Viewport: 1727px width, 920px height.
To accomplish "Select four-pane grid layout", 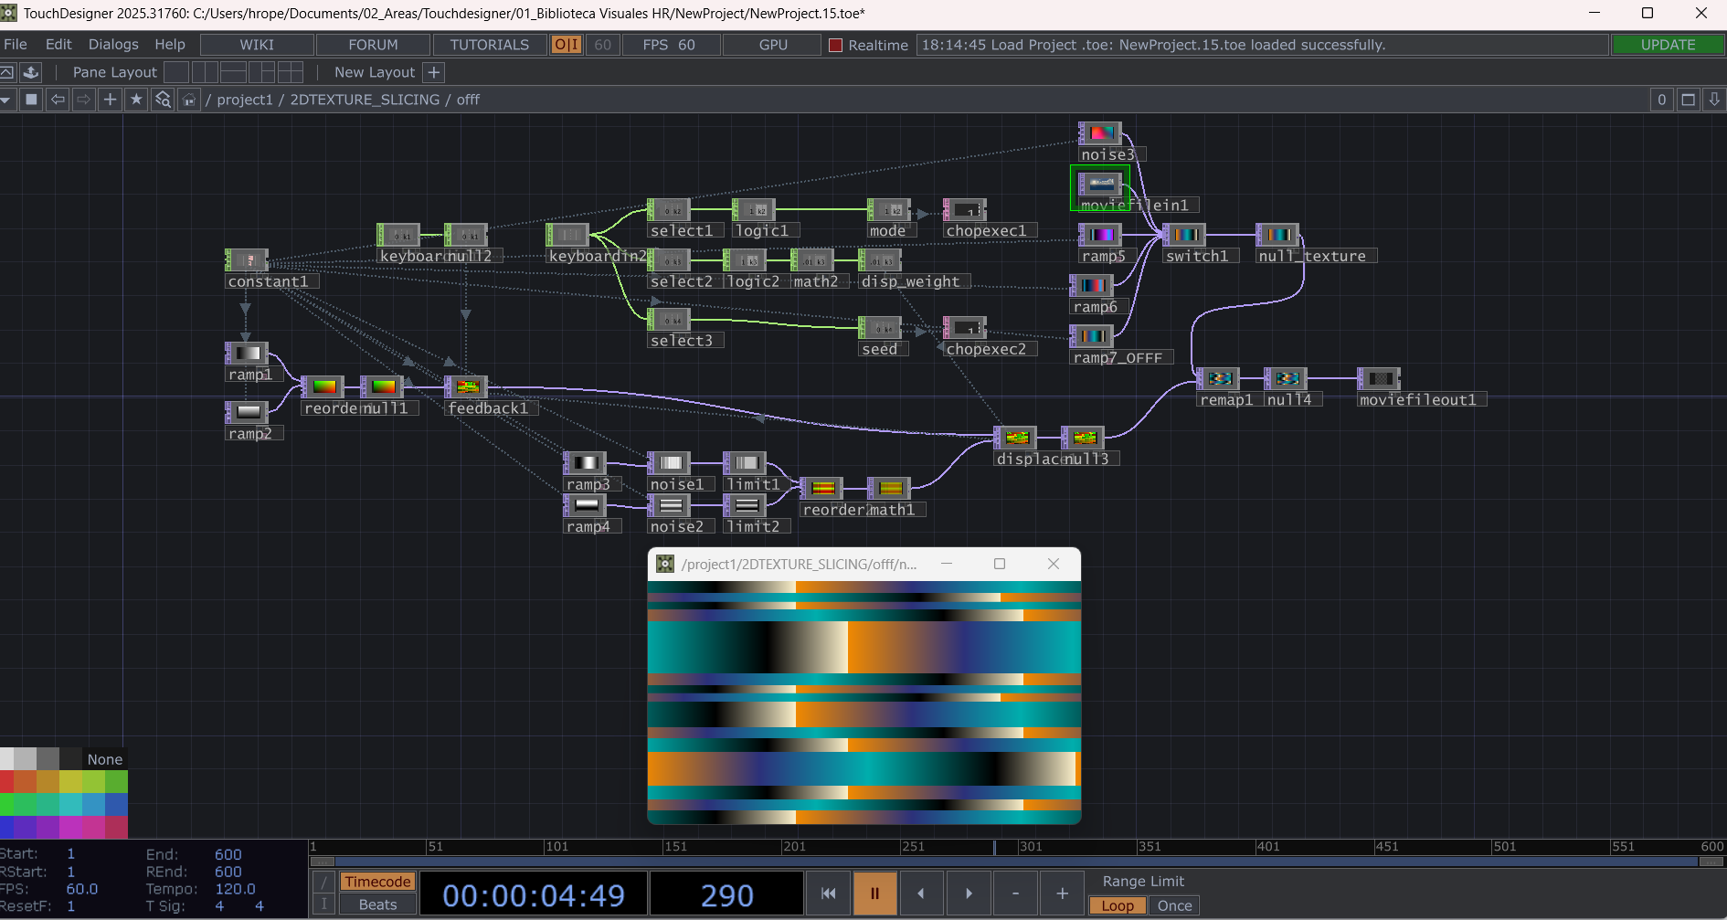I will click(291, 72).
